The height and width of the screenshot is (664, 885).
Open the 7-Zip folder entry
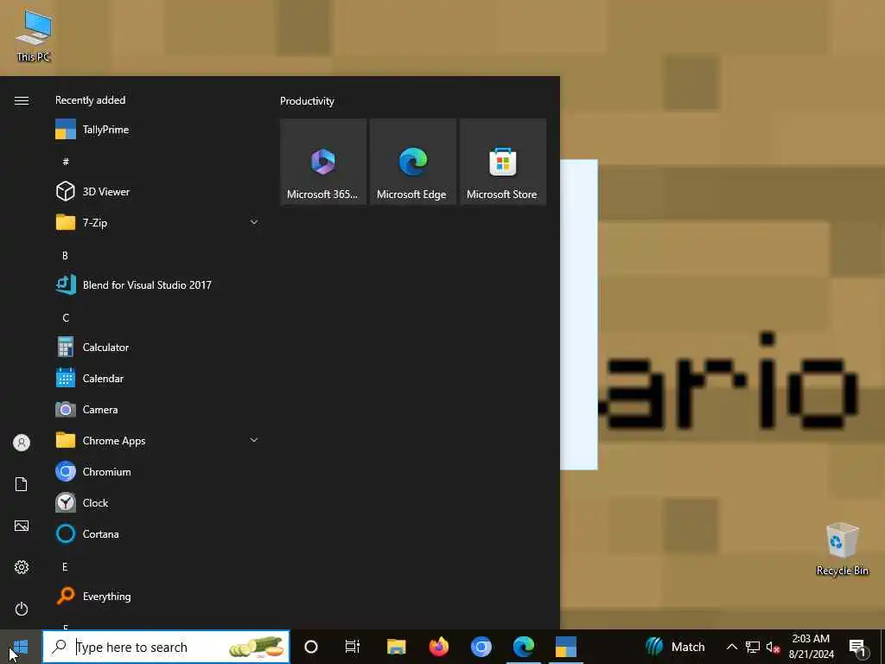(157, 222)
